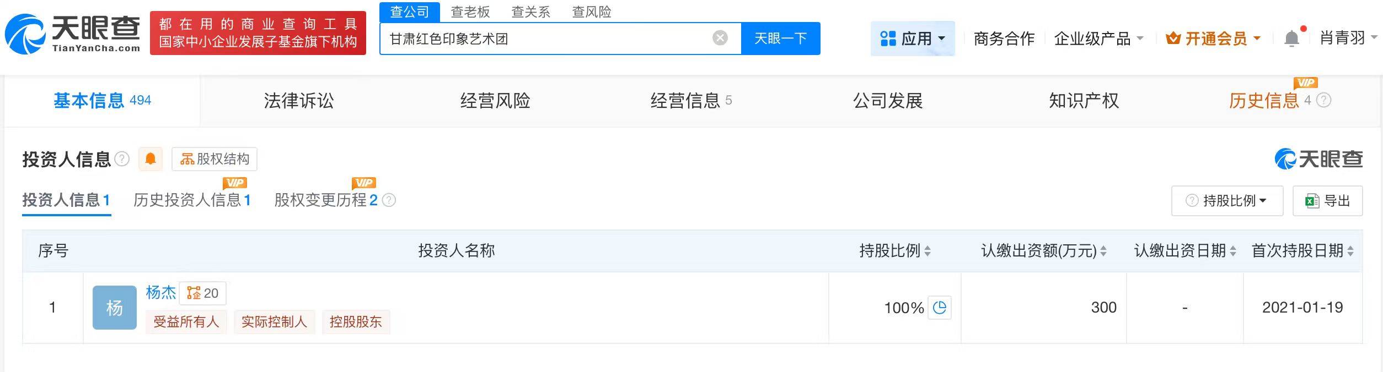Switch to the 法律诉讼 tab
This screenshot has width=1383, height=372.
coord(298,101)
